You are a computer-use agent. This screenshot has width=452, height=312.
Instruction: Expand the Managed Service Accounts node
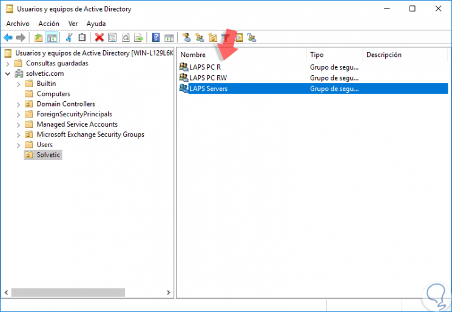pos(18,125)
